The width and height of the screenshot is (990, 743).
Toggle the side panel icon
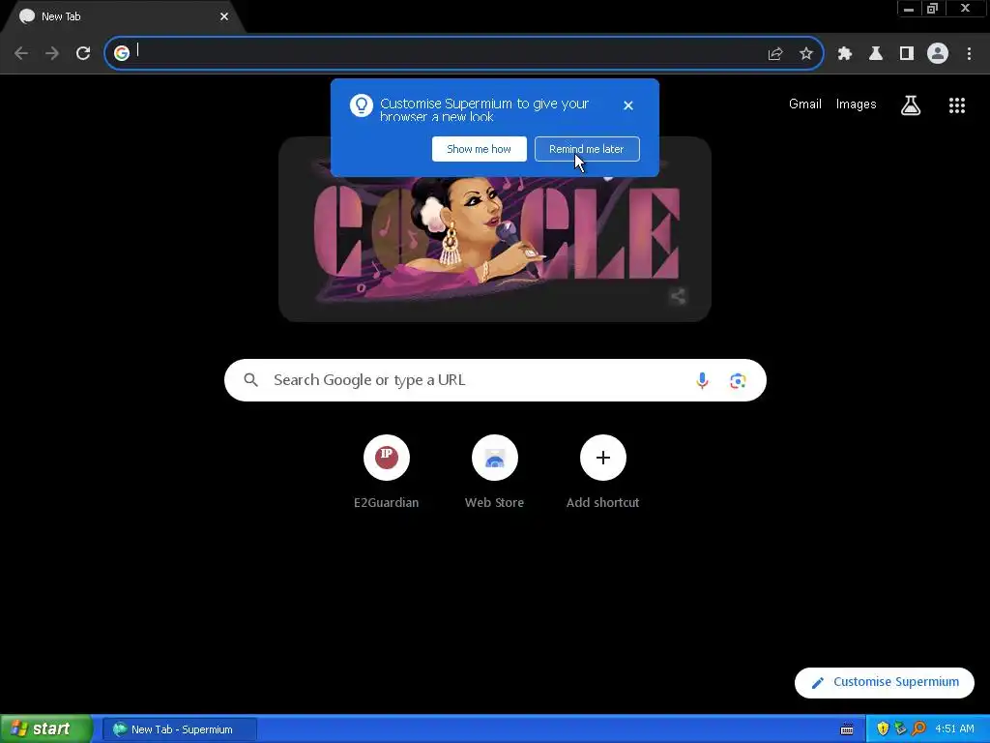click(907, 54)
